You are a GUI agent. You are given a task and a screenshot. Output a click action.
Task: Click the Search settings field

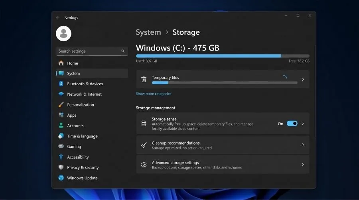point(92,51)
